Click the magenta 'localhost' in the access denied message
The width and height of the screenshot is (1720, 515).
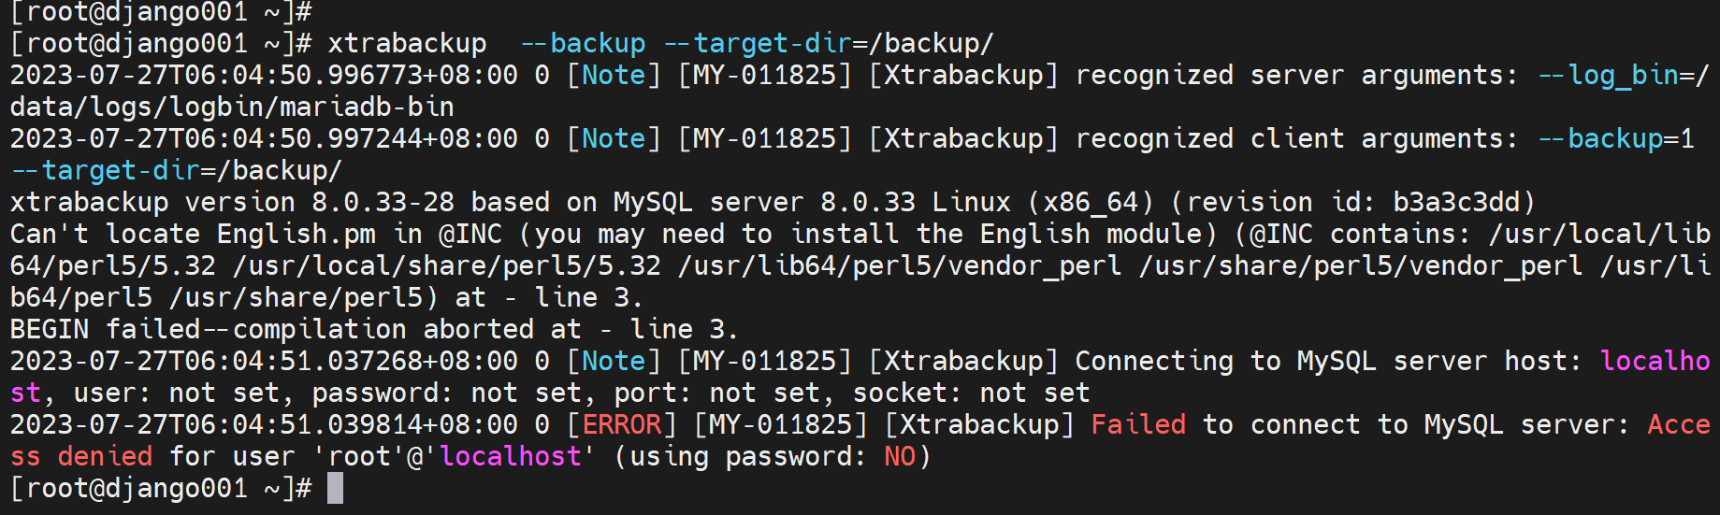coord(511,456)
